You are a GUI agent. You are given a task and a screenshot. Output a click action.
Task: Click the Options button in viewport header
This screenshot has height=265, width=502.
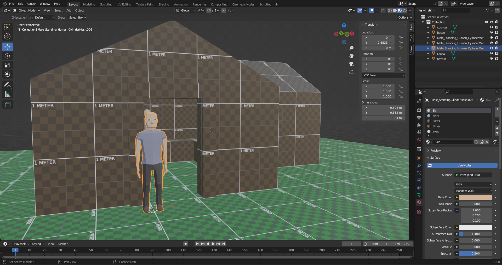click(x=405, y=18)
